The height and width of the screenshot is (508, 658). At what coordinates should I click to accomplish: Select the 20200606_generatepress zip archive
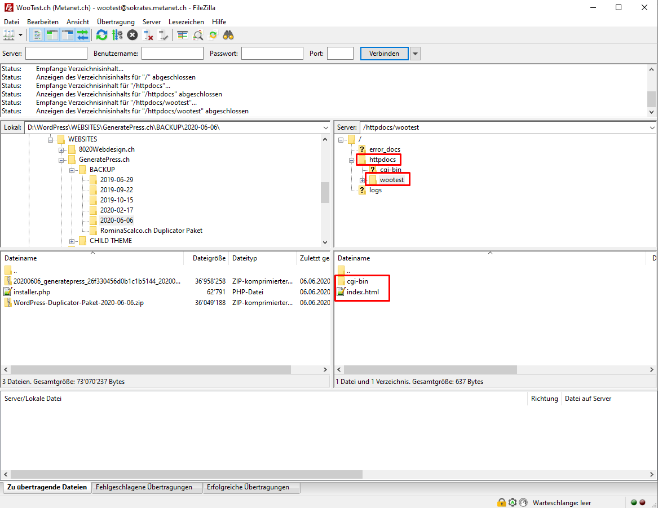[x=96, y=281]
